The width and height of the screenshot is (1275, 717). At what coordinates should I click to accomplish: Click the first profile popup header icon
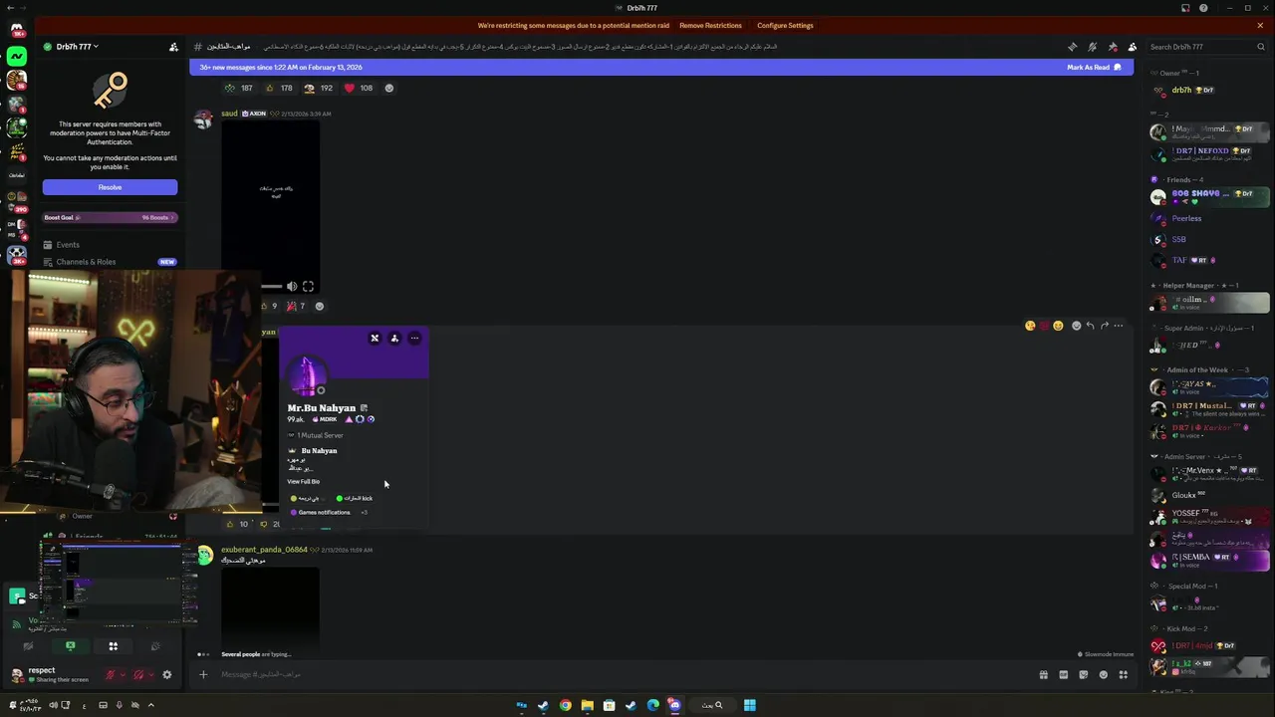point(375,338)
